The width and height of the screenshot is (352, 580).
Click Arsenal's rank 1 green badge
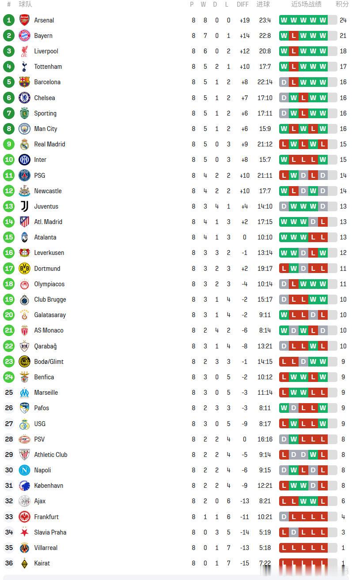coord(9,20)
